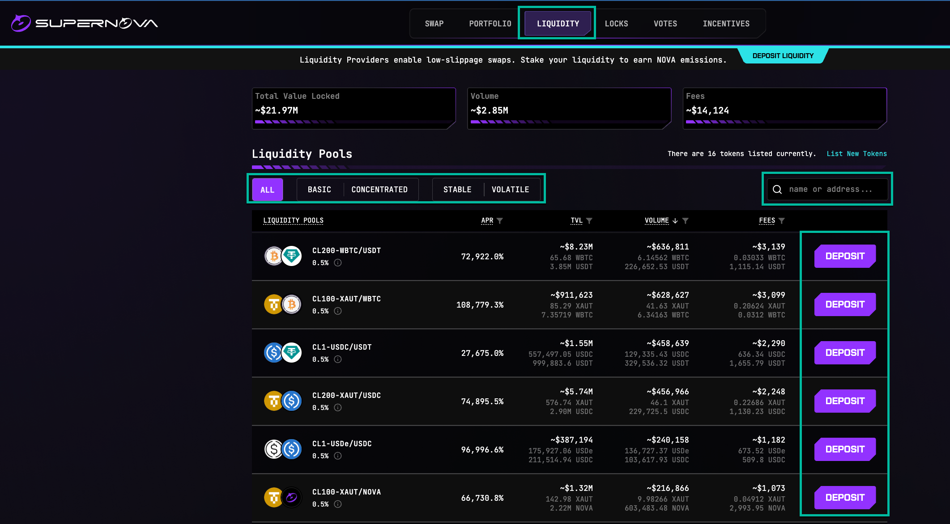The height and width of the screenshot is (524, 950).
Task: Click the Supernova logo icon
Action: (21, 23)
